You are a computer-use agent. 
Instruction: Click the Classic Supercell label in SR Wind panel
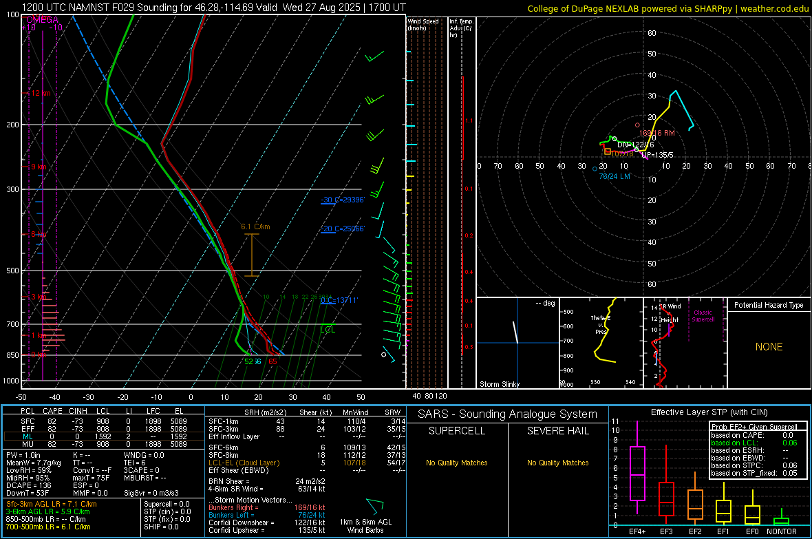pyautogui.click(x=703, y=316)
